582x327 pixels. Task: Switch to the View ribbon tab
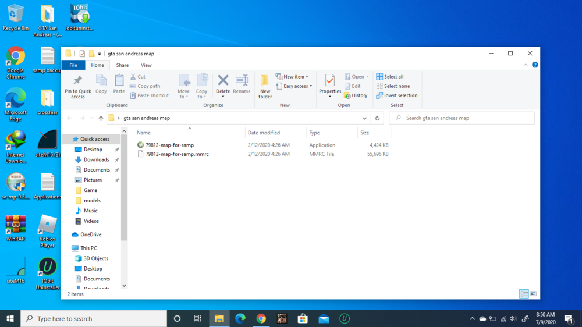(146, 65)
